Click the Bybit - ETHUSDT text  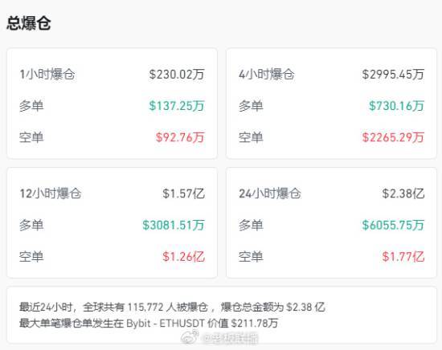[166, 324]
